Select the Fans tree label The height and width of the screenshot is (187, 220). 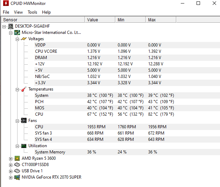33,121
